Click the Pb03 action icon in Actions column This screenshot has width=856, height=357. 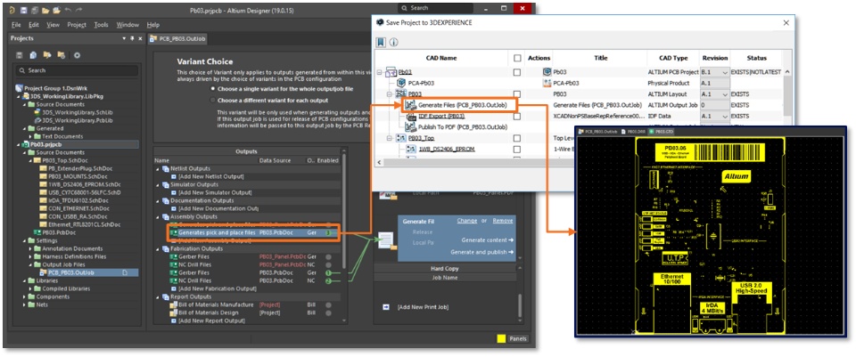547,71
